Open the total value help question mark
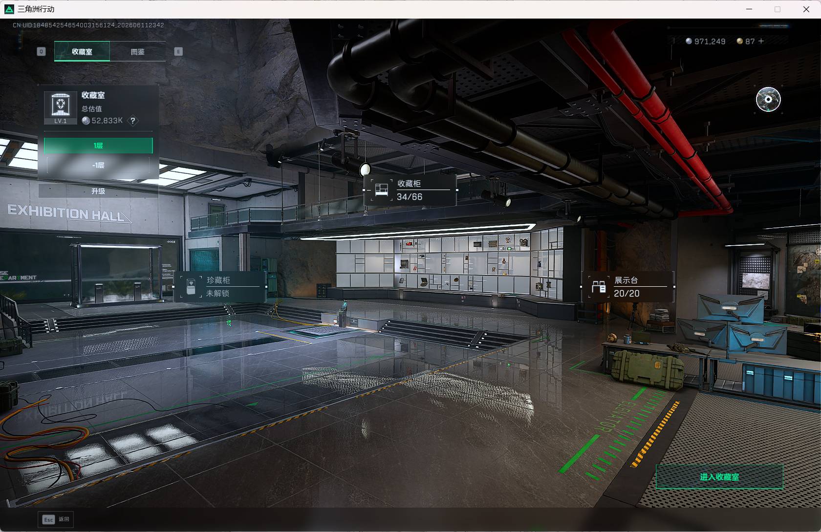The width and height of the screenshot is (821, 532). tap(132, 121)
